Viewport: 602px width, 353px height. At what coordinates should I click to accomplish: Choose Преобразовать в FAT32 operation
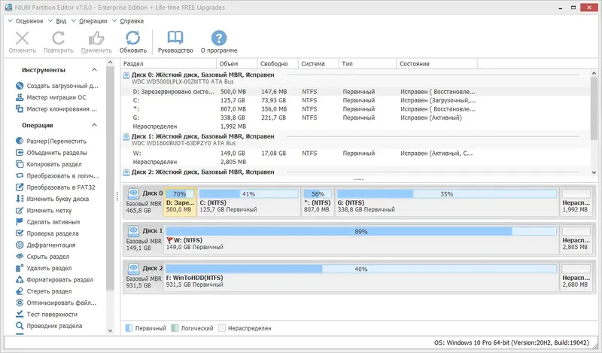click(56, 187)
